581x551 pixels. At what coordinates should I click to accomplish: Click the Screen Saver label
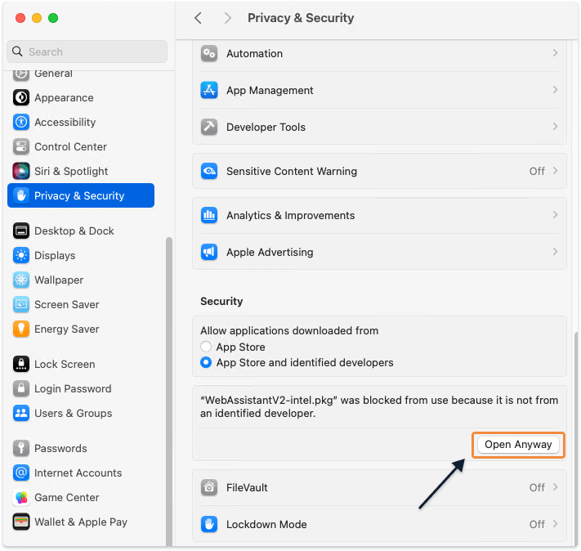(67, 304)
